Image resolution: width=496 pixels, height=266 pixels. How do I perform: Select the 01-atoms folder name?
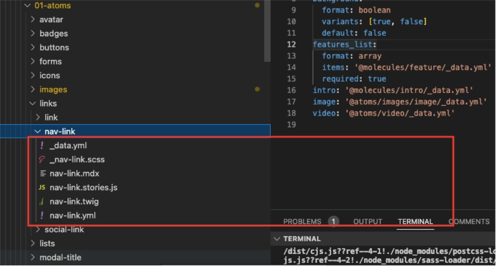tap(53, 5)
